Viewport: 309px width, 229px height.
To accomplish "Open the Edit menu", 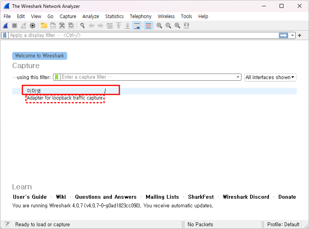I will click(x=21, y=17).
